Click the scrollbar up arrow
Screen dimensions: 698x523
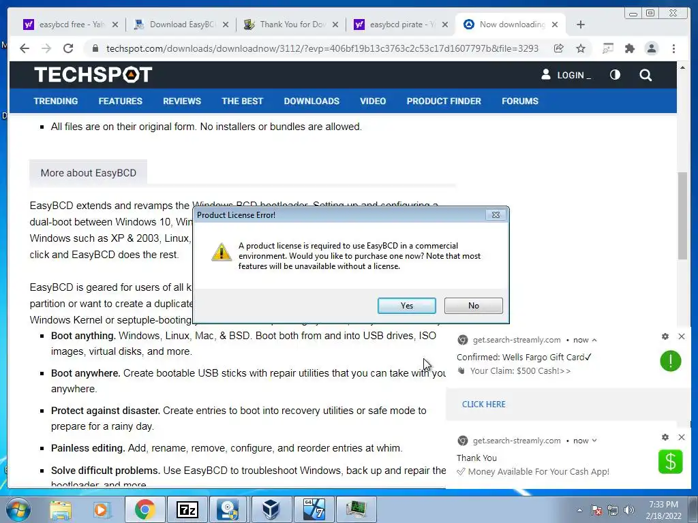682,67
